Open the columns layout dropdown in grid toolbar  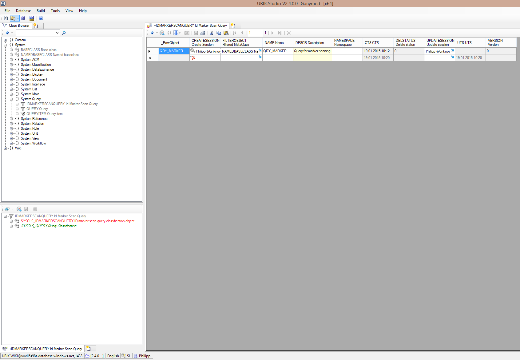click(180, 33)
